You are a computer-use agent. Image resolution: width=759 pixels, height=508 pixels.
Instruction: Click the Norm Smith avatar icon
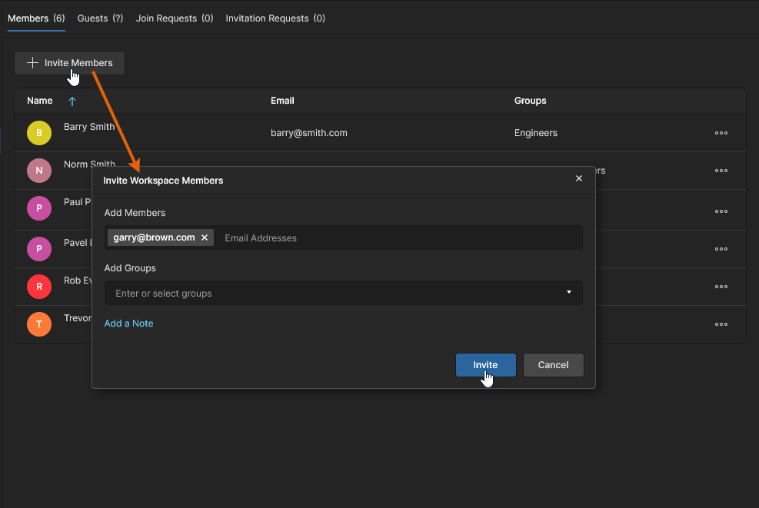pyautogui.click(x=39, y=170)
